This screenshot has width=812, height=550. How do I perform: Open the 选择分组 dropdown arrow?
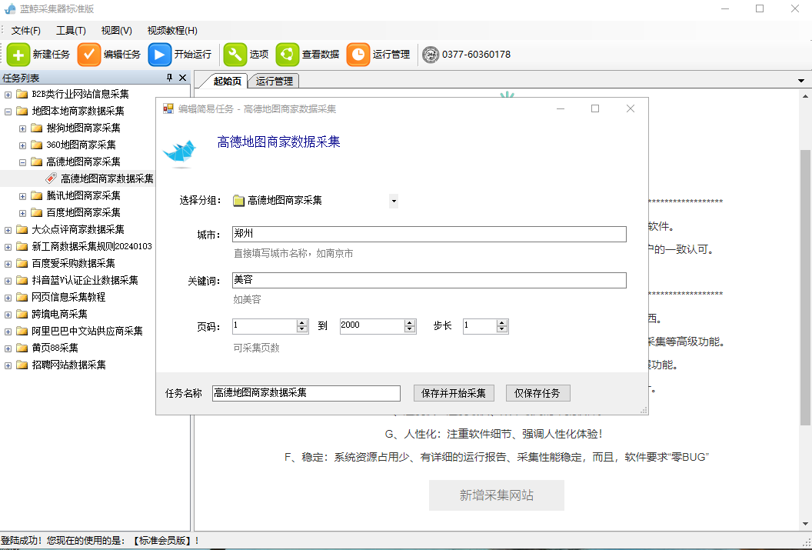(x=394, y=201)
